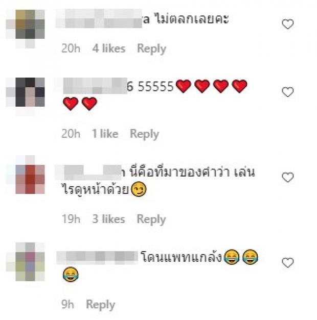Screen dimensions: 317x320
Task: Like the "ไม่ตลกเลยคะ" comment with its heart
Action: (x=288, y=24)
